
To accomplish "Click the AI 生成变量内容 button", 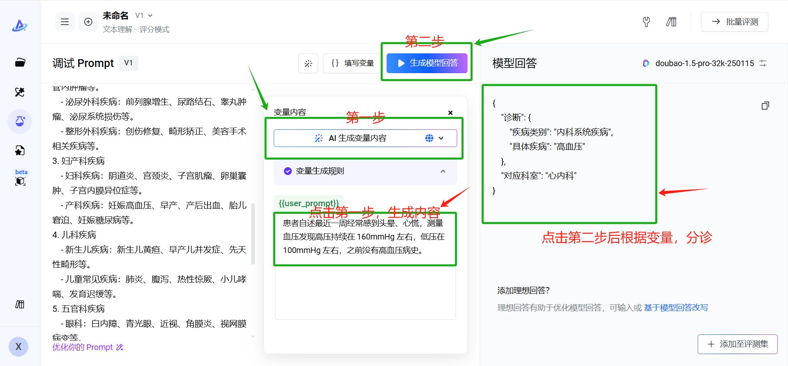I will (365, 138).
